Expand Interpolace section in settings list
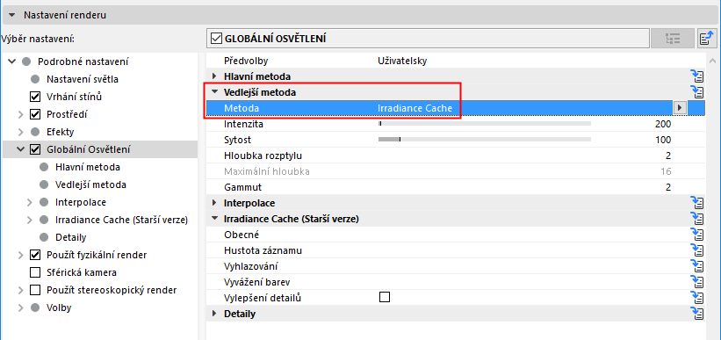The width and height of the screenshot is (721, 340). pos(213,203)
